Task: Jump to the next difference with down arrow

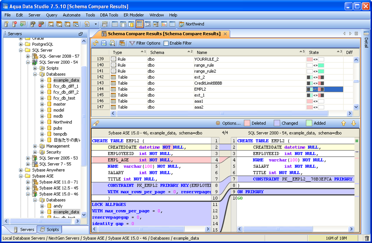Action: (353, 123)
